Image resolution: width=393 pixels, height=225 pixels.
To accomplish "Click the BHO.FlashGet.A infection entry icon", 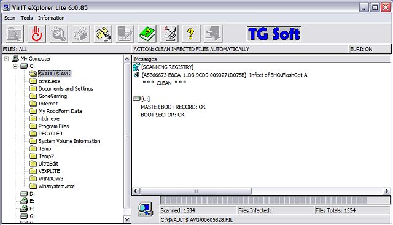I will click(x=136, y=75).
